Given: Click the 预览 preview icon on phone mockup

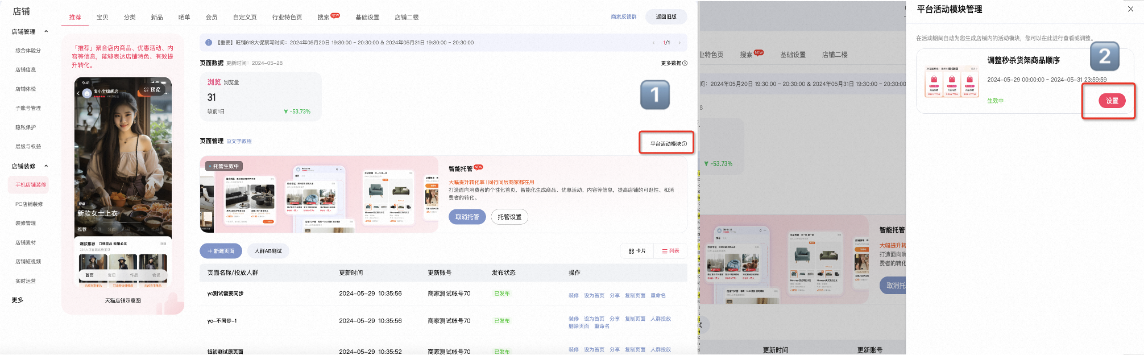Looking at the screenshot, I should [152, 90].
